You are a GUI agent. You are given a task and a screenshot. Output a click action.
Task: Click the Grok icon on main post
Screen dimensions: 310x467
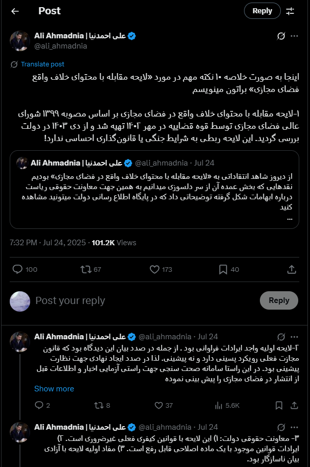point(281,36)
